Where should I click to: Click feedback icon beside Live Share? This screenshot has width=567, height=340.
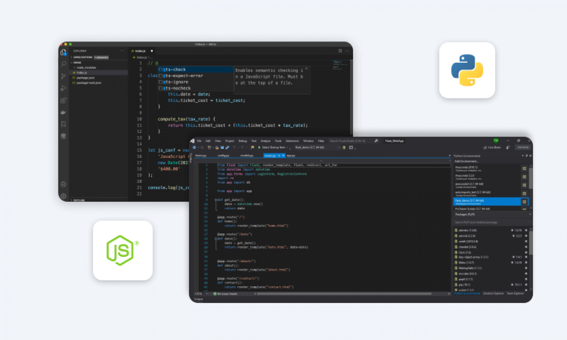point(508,147)
